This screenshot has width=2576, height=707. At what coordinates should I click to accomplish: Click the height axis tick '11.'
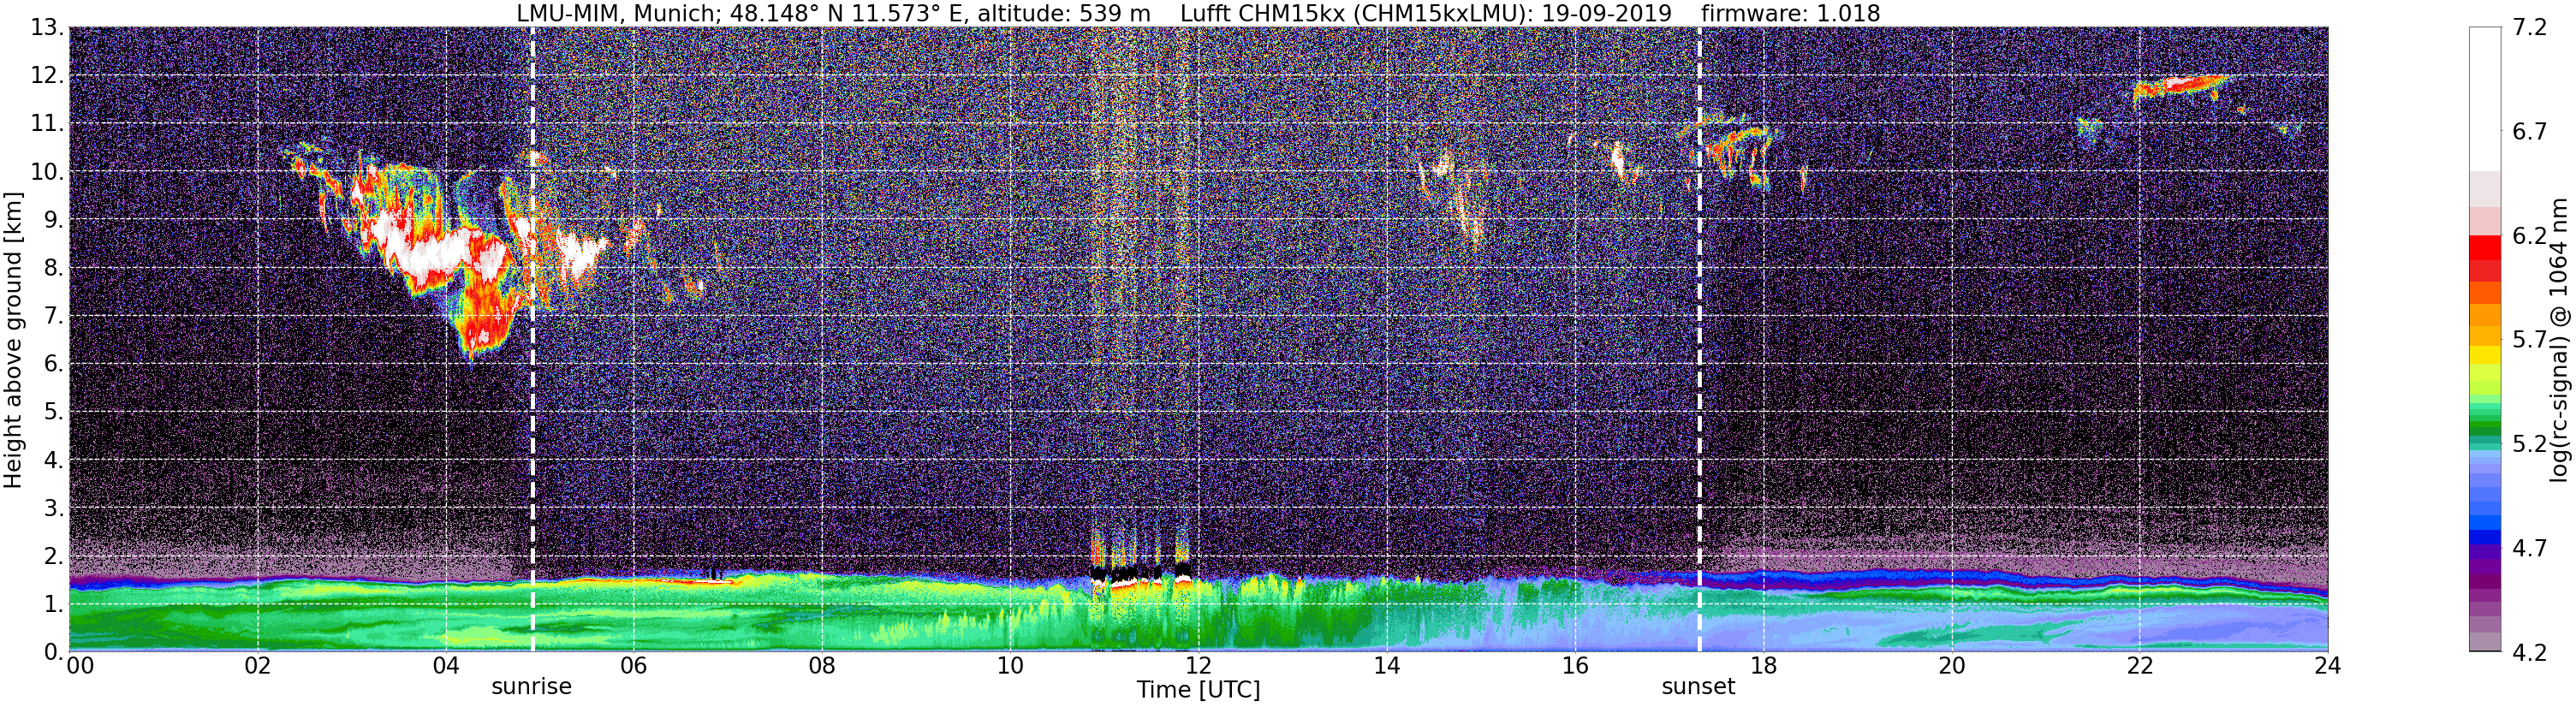point(47,124)
